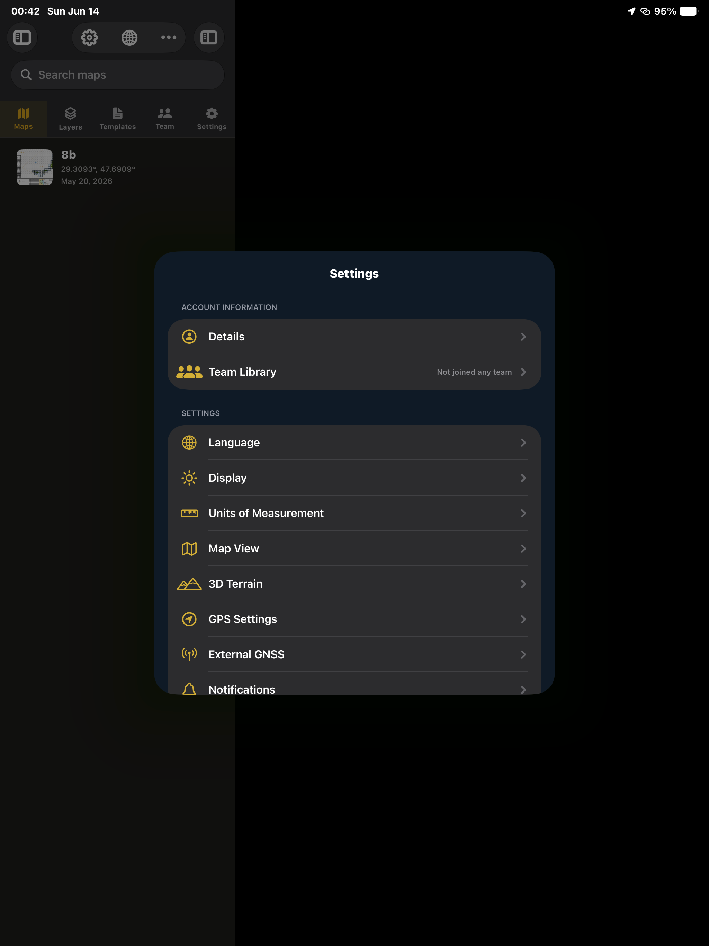Open External GNSS chevron
This screenshot has width=709, height=946.
(523, 654)
